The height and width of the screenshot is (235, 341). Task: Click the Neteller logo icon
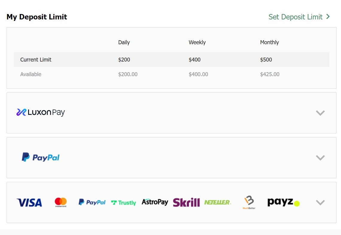(x=217, y=202)
